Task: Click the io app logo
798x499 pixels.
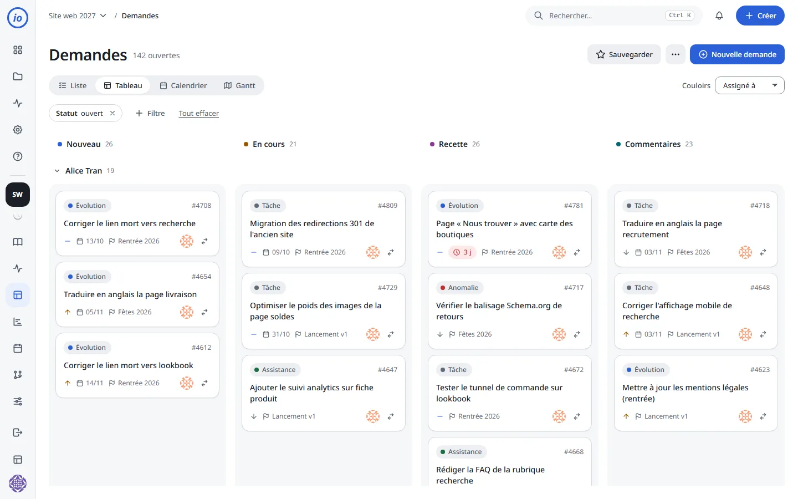Action: tap(18, 18)
